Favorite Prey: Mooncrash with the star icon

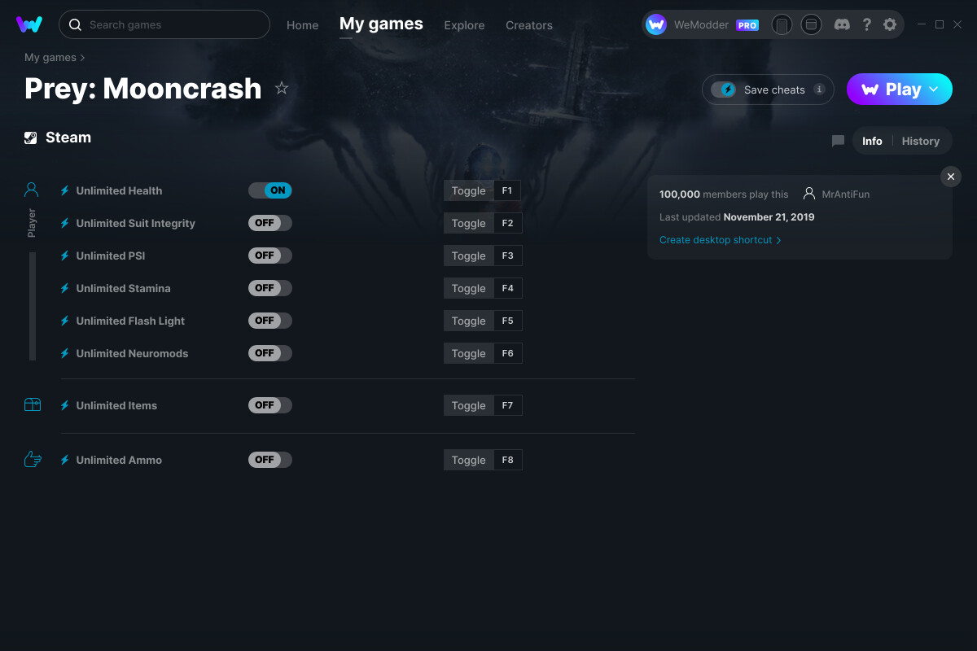pyautogui.click(x=282, y=88)
